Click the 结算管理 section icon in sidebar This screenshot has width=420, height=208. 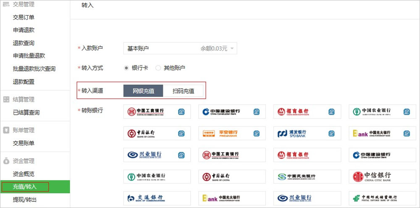click(x=6, y=100)
